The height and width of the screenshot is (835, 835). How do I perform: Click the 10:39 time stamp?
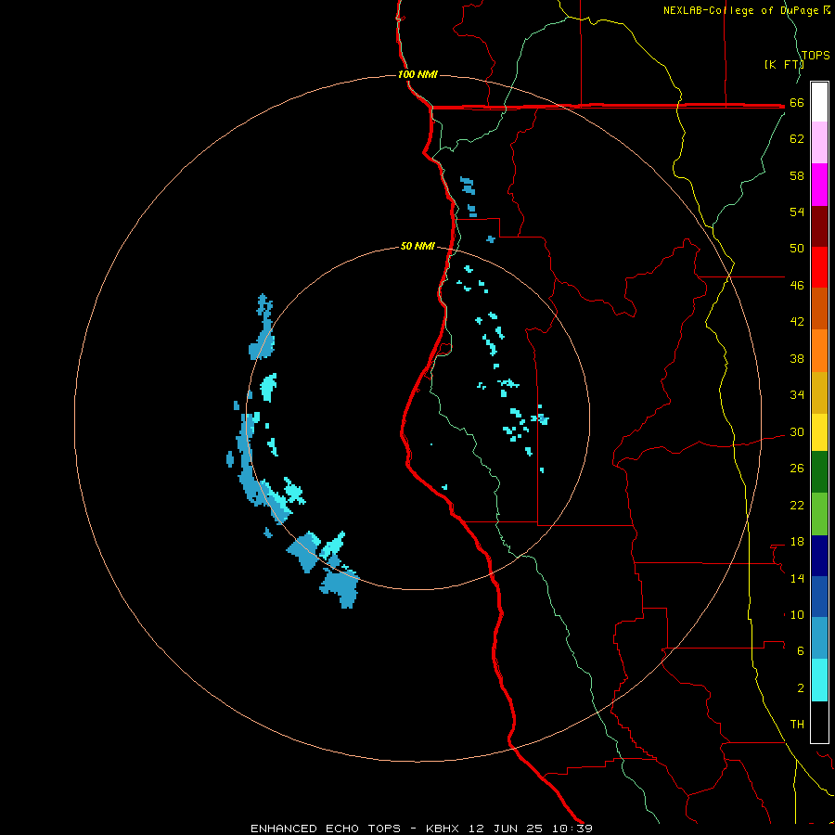572,829
